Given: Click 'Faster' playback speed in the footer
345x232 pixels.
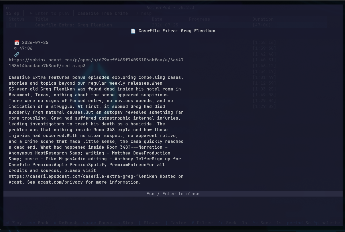Looking at the screenshot, I should click(178, 223).
